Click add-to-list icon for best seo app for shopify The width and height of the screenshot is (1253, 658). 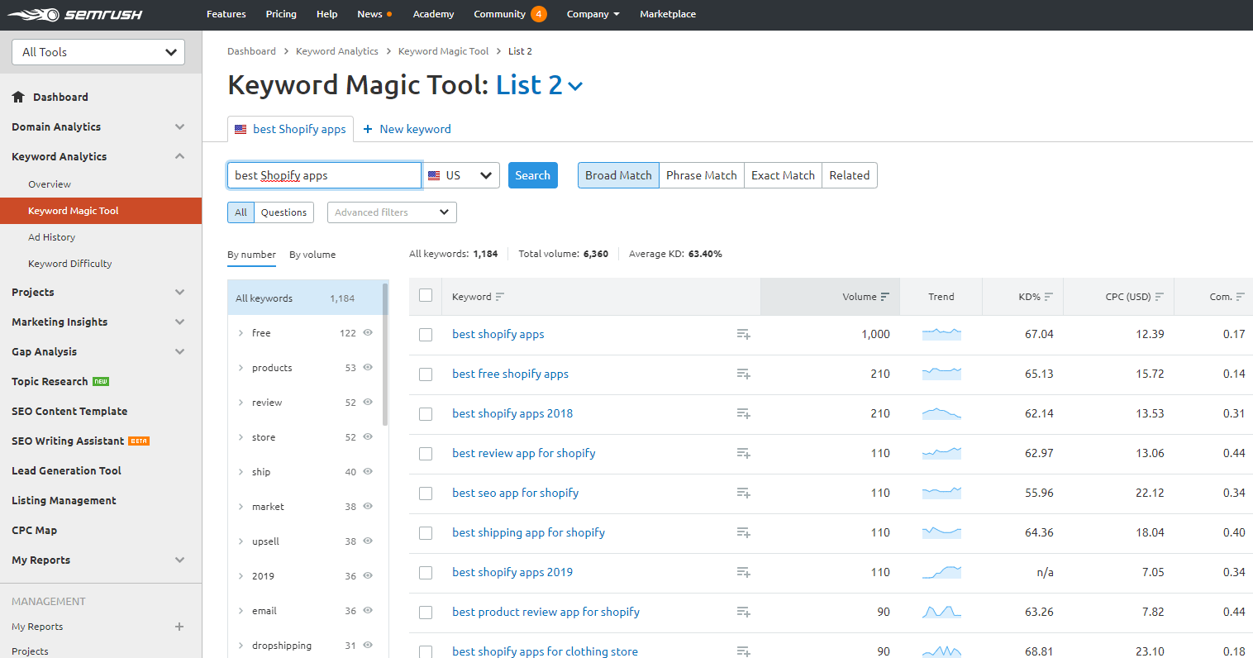pyautogui.click(x=743, y=493)
